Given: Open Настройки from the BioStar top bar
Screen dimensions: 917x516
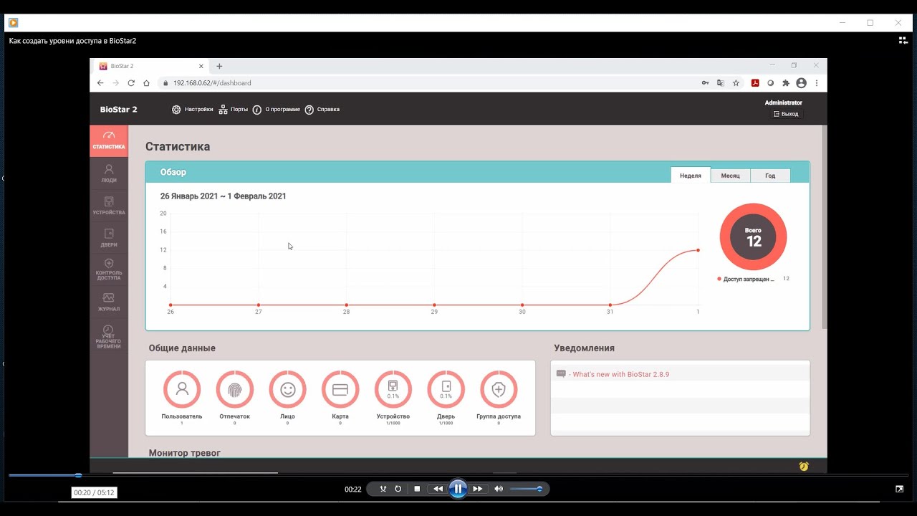Looking at the screenshot, I should coord(192,110).
